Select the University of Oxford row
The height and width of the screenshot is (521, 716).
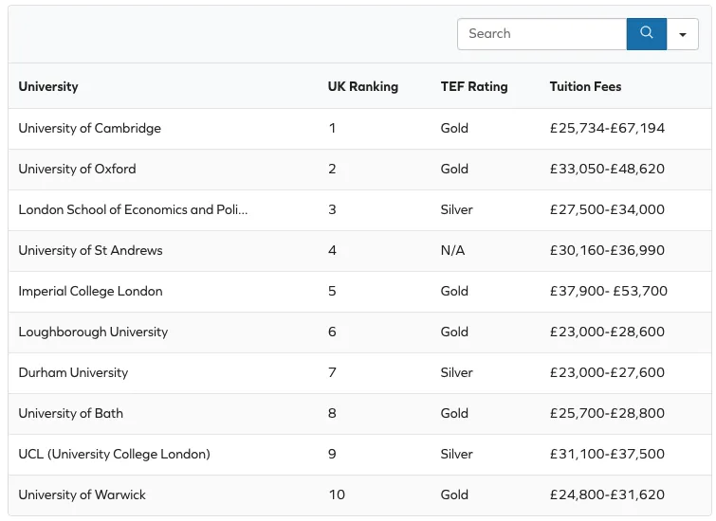pos(78,169)
